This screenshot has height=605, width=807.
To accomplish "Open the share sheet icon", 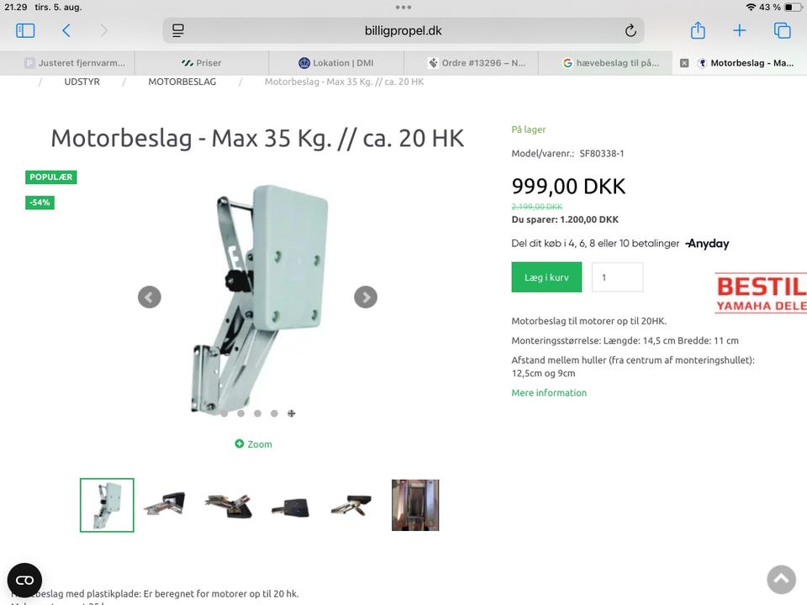I will coord(698,30).
